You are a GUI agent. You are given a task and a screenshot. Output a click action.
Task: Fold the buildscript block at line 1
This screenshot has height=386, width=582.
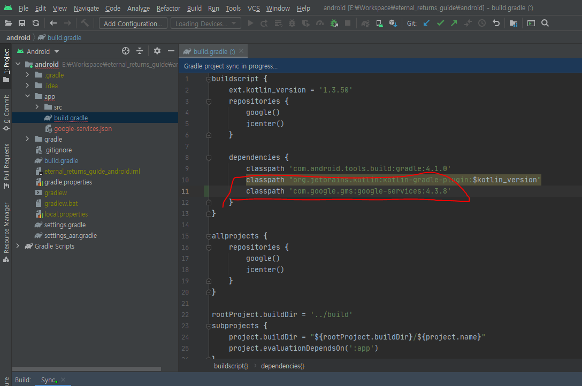209,79
